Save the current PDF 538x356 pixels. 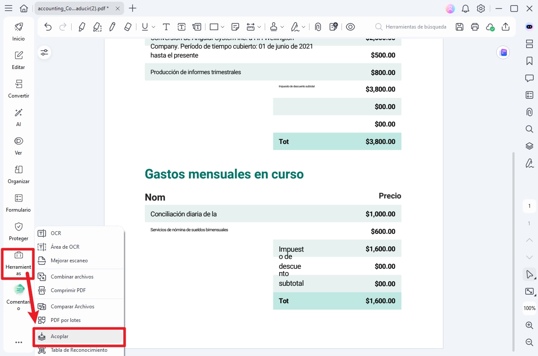459,26
